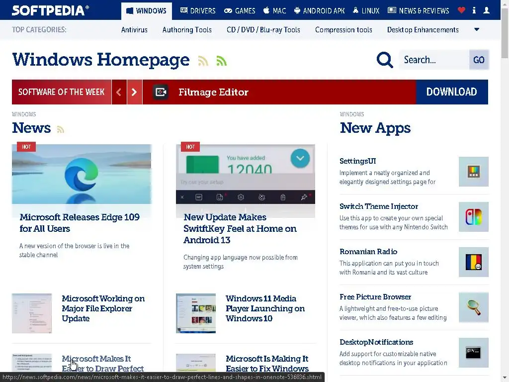
Task: Click the Filmage Editor app icon
Action: coord(161,92)
